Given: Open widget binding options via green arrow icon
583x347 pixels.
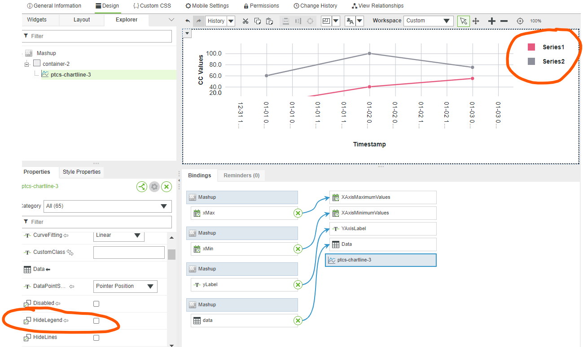Looking at the screenshot, I should point(142,187).
